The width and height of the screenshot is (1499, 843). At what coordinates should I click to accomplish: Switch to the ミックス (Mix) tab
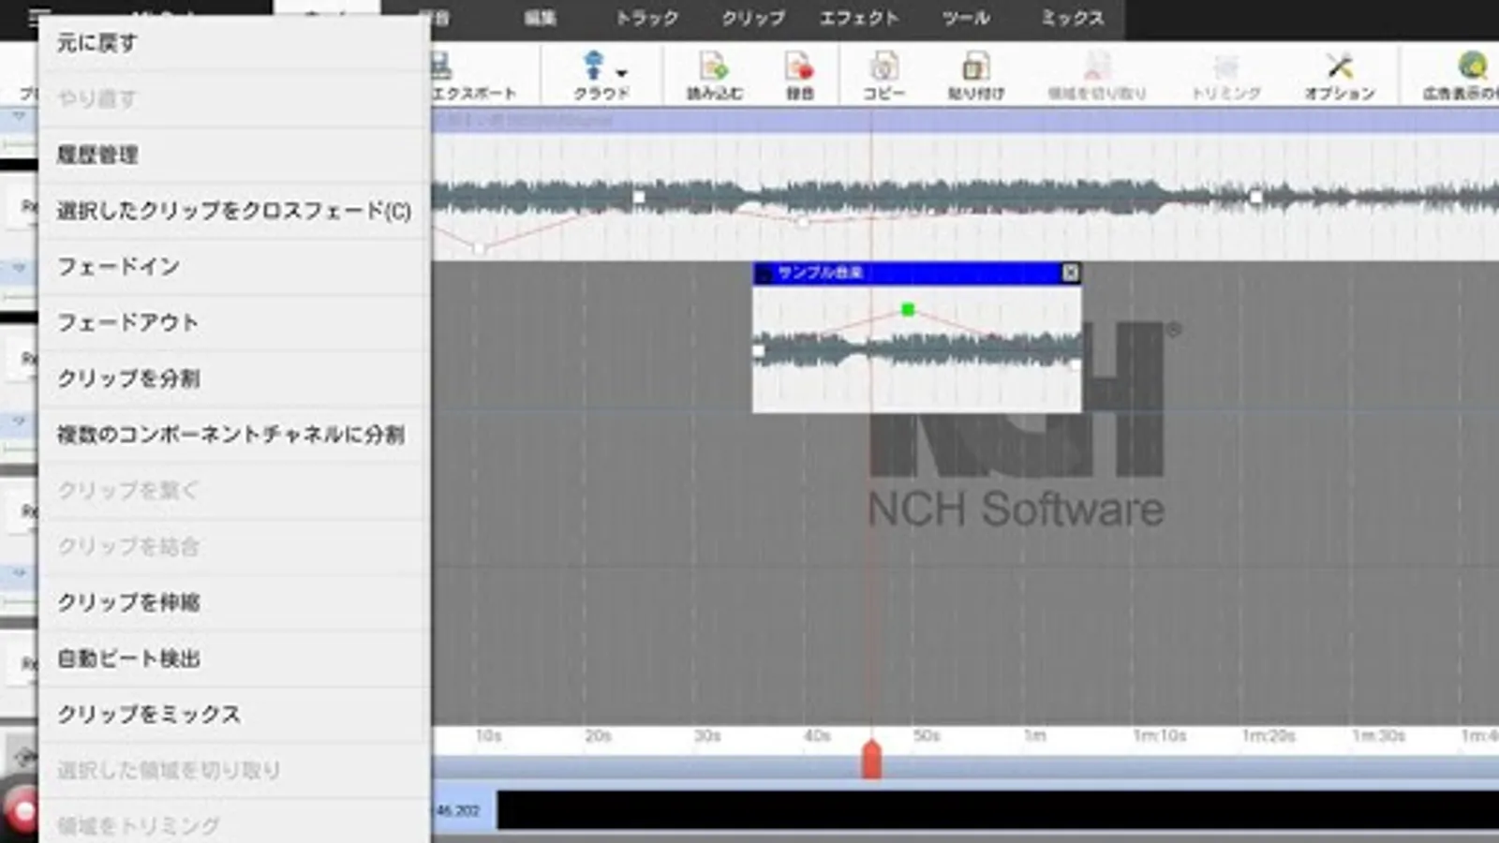click(x=1073, y=18)
